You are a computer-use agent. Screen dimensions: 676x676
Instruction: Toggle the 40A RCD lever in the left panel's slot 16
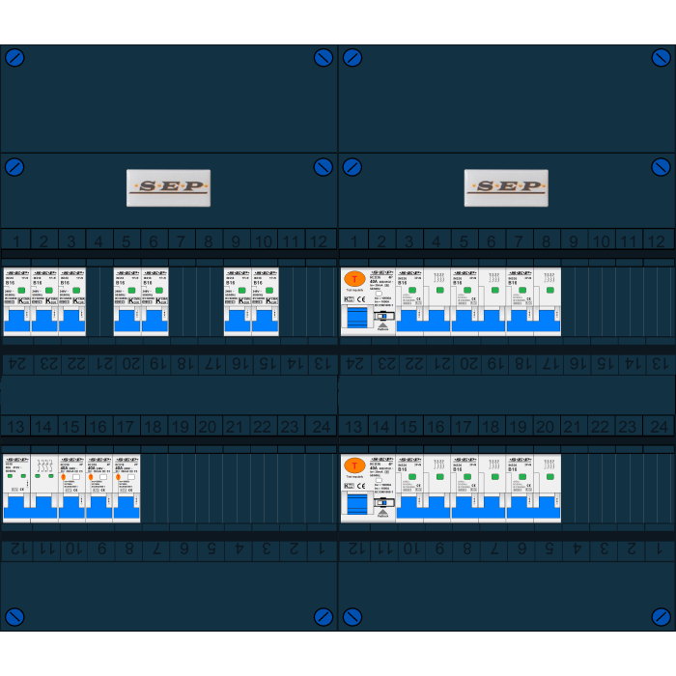pyautogui.click(x=99, y=507)
